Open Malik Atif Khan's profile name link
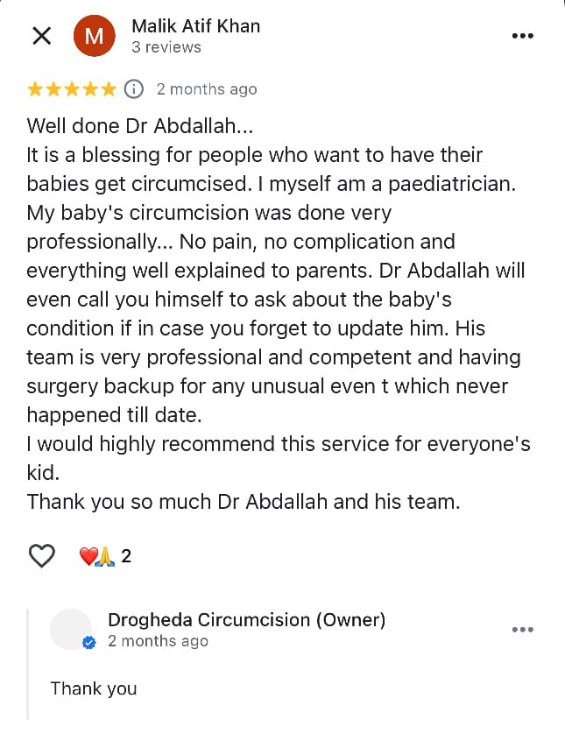Screen dimensions: 565x748 [x=195, y=26]
